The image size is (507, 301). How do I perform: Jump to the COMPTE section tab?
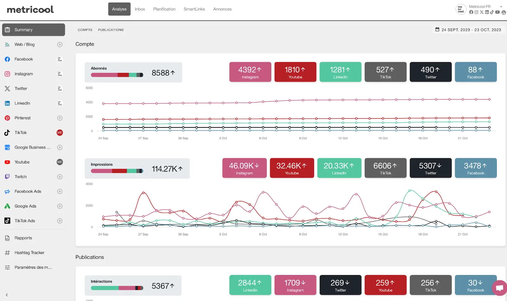pyautogui.click(x=85, y=30)
